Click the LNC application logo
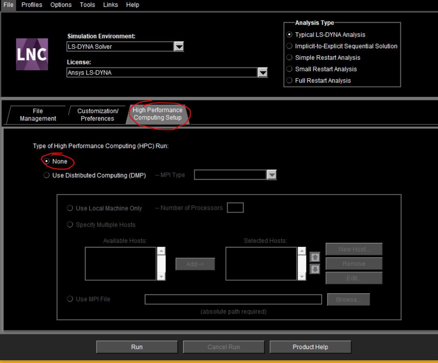Viewport: 438px width, 363px height. click(x=32, y=54)
